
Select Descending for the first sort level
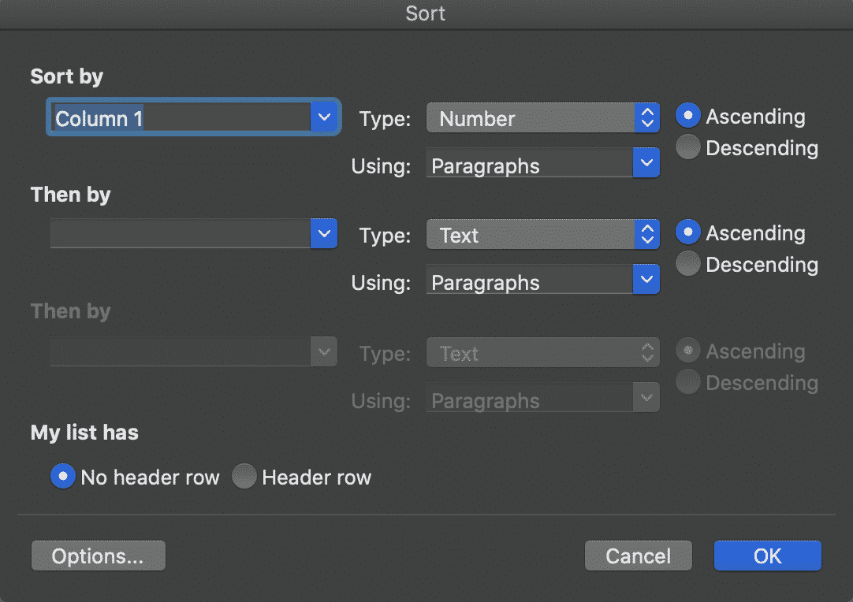tap(687, 146)
